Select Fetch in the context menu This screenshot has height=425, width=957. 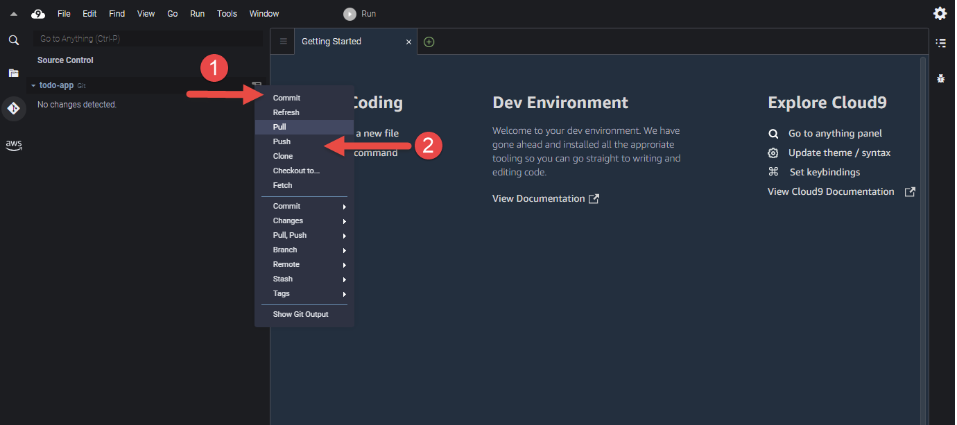coord(304,186)
